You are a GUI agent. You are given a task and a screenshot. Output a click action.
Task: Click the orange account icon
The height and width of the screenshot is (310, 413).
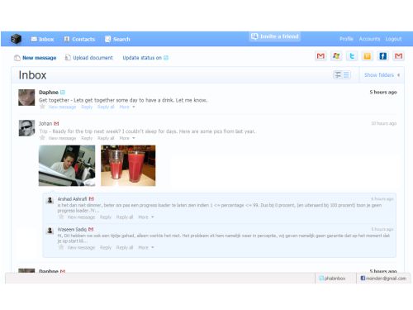pos(368,56)
